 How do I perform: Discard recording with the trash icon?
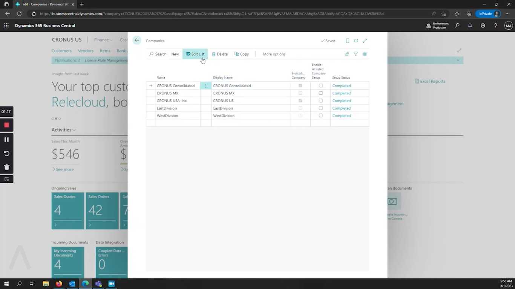click(x=6, y=167)
